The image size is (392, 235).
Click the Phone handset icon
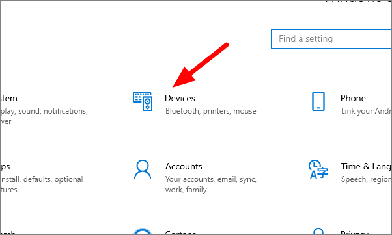click(x=318, y=101)
